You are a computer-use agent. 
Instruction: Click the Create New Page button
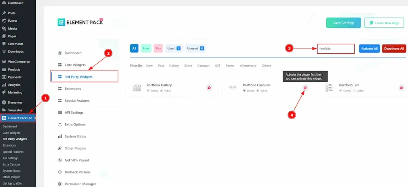pyautogui.click(x=384, y=23)
